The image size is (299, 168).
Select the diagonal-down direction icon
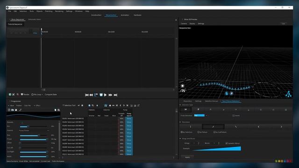point(236,126)
